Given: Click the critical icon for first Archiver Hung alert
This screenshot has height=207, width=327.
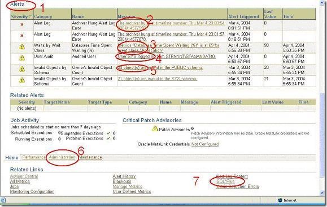Looking at the screenshot, I should (22, 25).
